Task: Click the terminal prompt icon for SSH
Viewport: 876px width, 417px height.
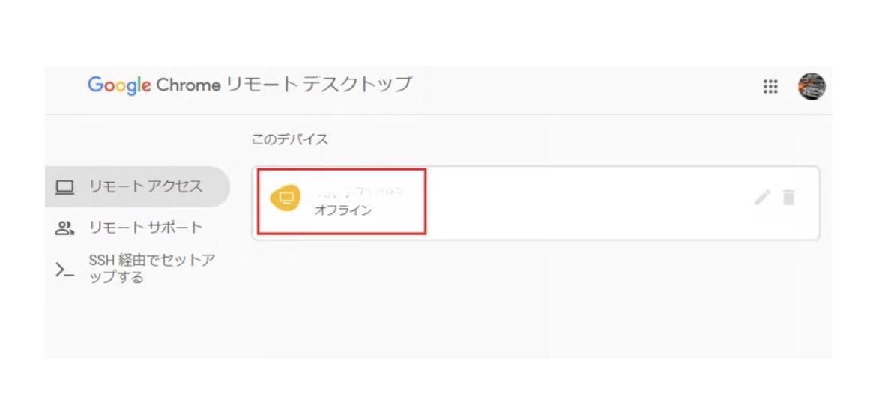Action: coord(65,270)
